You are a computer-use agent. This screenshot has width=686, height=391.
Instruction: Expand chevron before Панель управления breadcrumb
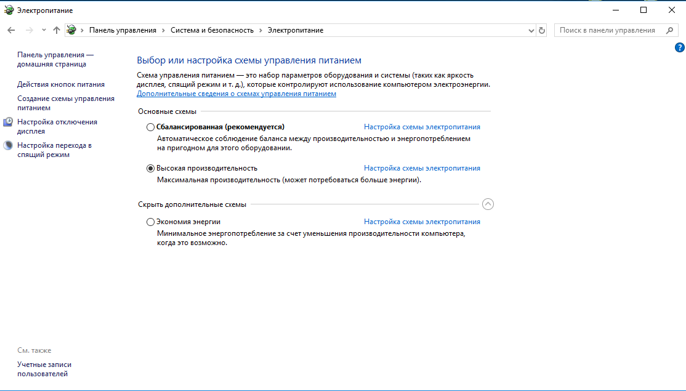coord(82,30)
